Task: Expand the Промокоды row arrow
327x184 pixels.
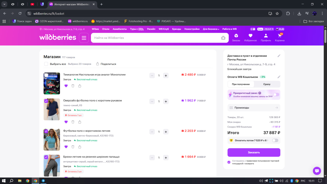Action: pos(276,108)
